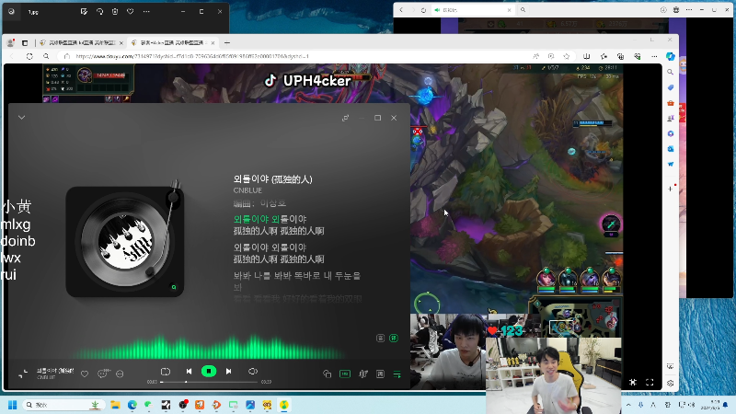
Task: Click the vinyl record album art
Action: [125, 241]
